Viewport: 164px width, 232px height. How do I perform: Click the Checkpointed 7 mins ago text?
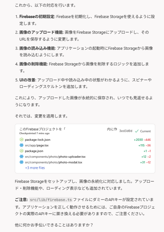34,133
